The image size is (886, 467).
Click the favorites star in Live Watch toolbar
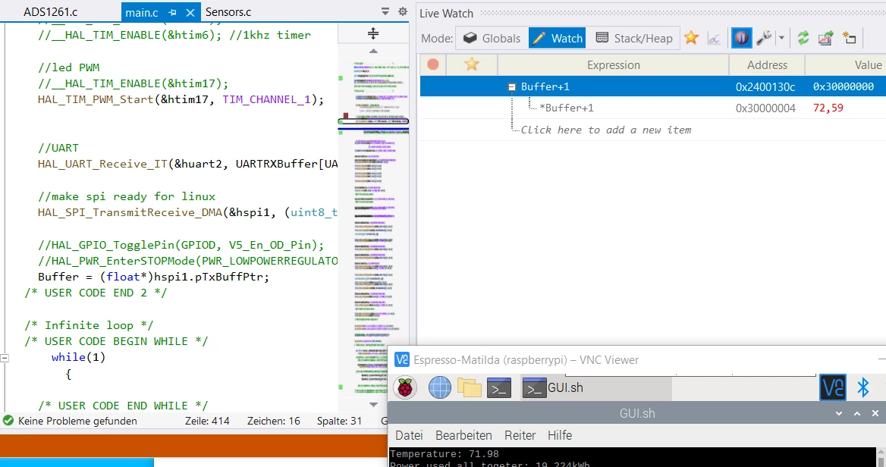coord(691,38)
